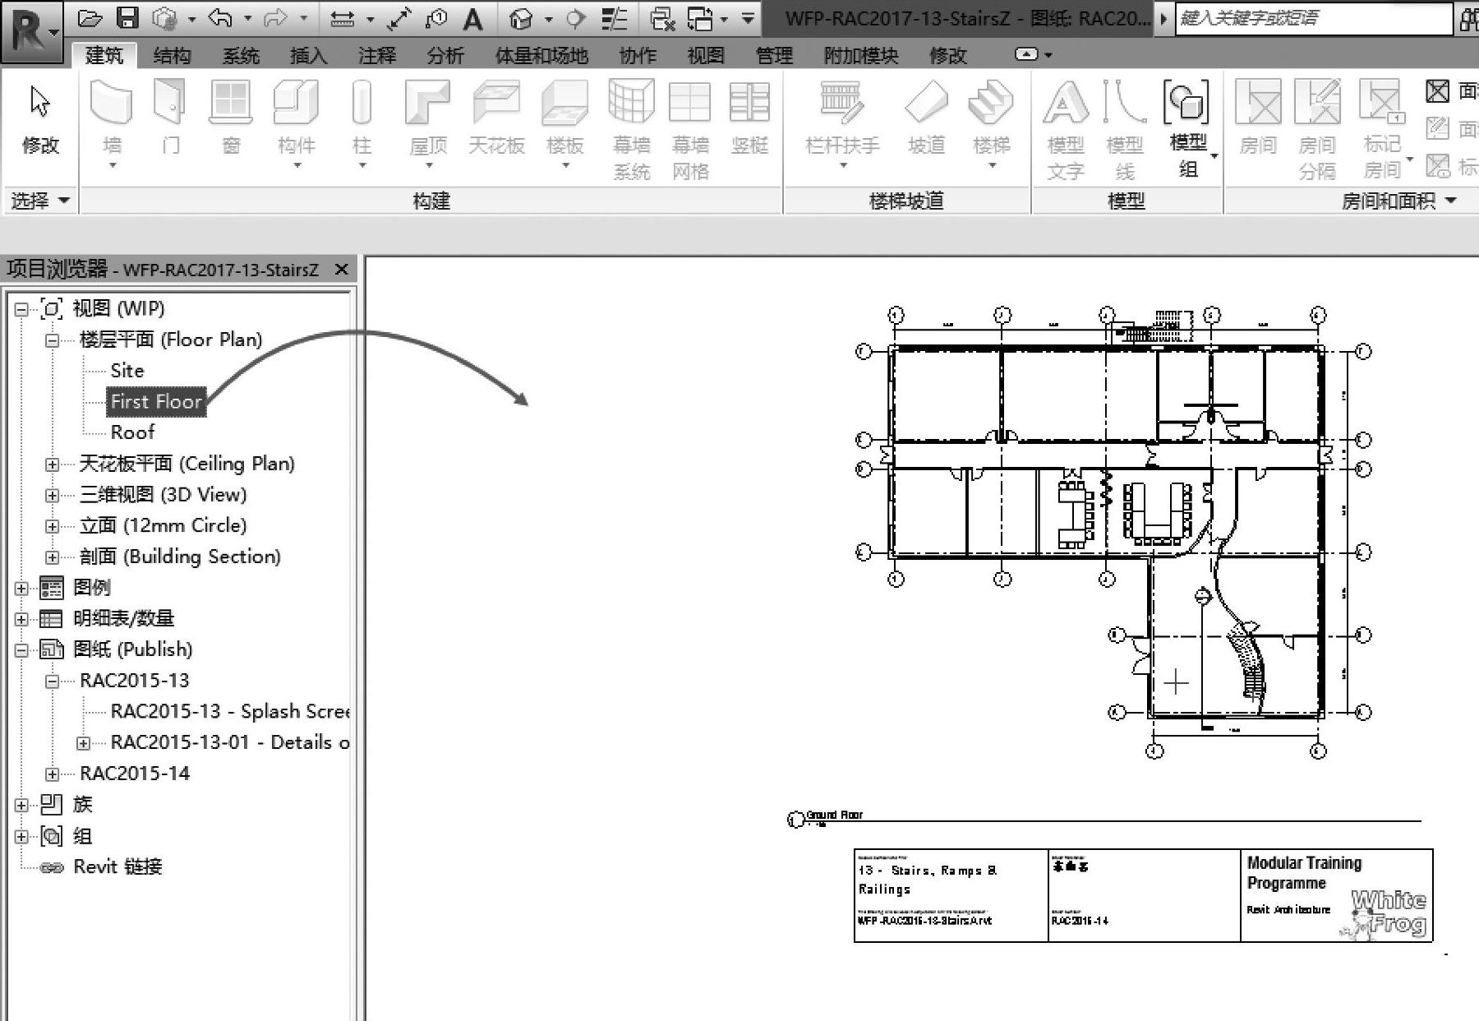Viewport: 1479px width, 1021px height.
Task: Open the 管理 ribbon tab
Action: tap(774, 55)
